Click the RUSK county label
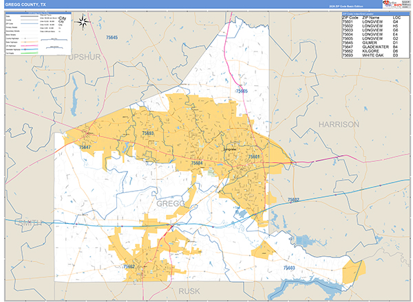Screen dimensions: 413x302 click(x=189, y=291)
